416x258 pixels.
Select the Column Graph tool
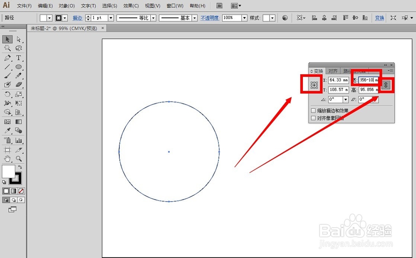19,140
